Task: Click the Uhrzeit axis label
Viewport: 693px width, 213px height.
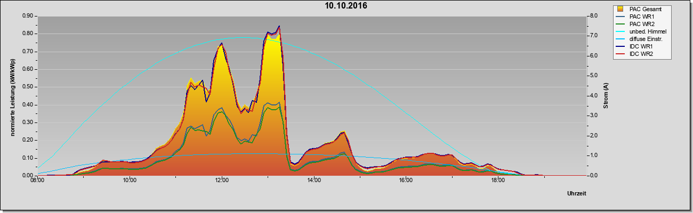Action: tap(577, 194)
